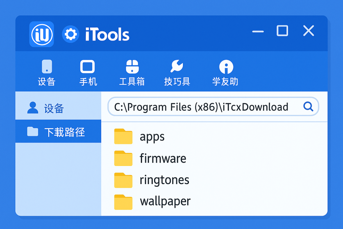Image resolution: width=343 pixels, height=229 pixels.
Task: Close the iTools window
Action: pos(308,31)
